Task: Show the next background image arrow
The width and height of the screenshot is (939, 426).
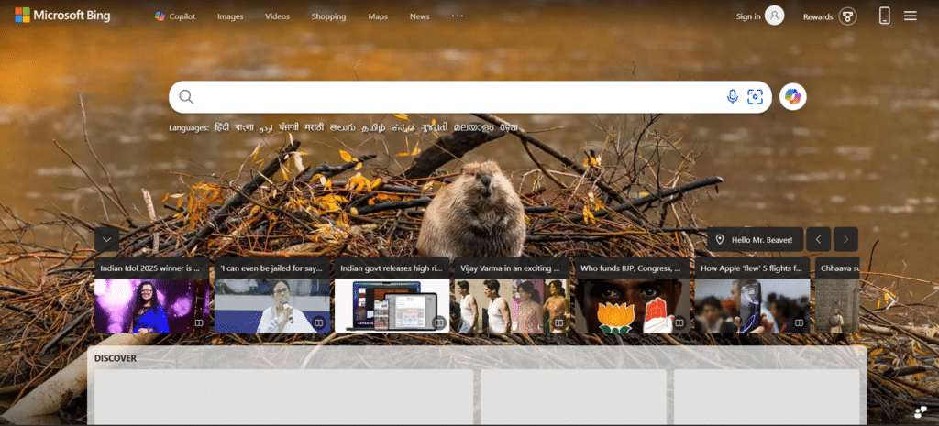Action: click(845, 239)
